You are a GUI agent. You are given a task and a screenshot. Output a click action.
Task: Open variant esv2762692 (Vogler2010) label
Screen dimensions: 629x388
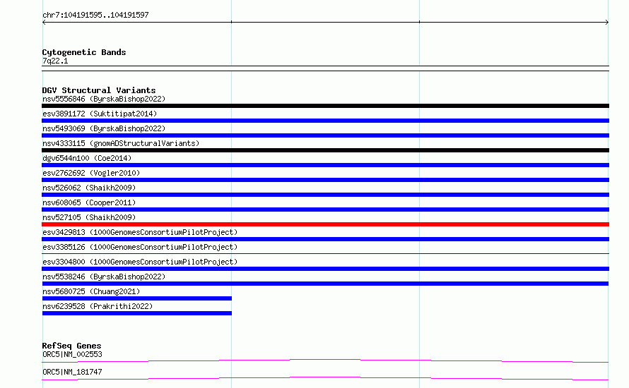click(91, 173)
